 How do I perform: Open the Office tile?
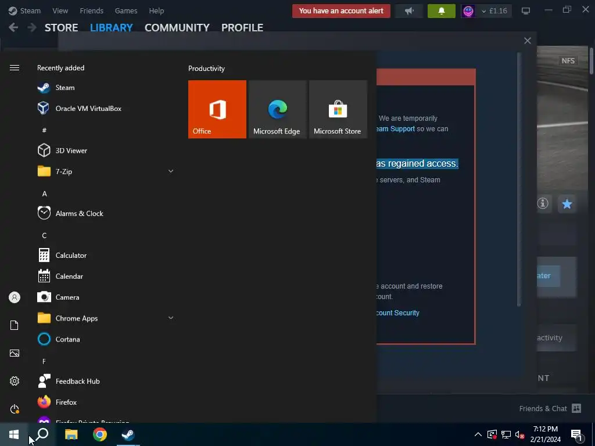pos(217,109)
